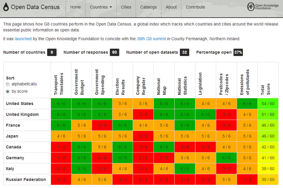This screenshot has width=283, height=188.
Task: Click United Kingdom row label
Action: [x=22, y=115]
